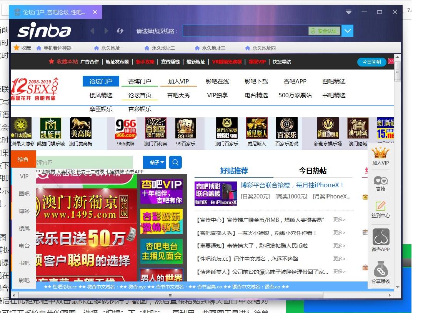
Task: Select the 书吧精选 navigation item
Action: [334, 95]
